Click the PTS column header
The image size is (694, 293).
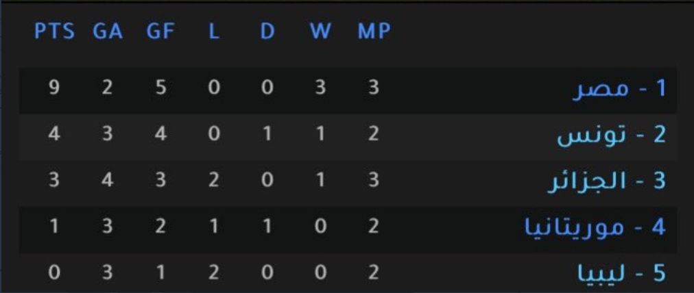pos(54,32)
